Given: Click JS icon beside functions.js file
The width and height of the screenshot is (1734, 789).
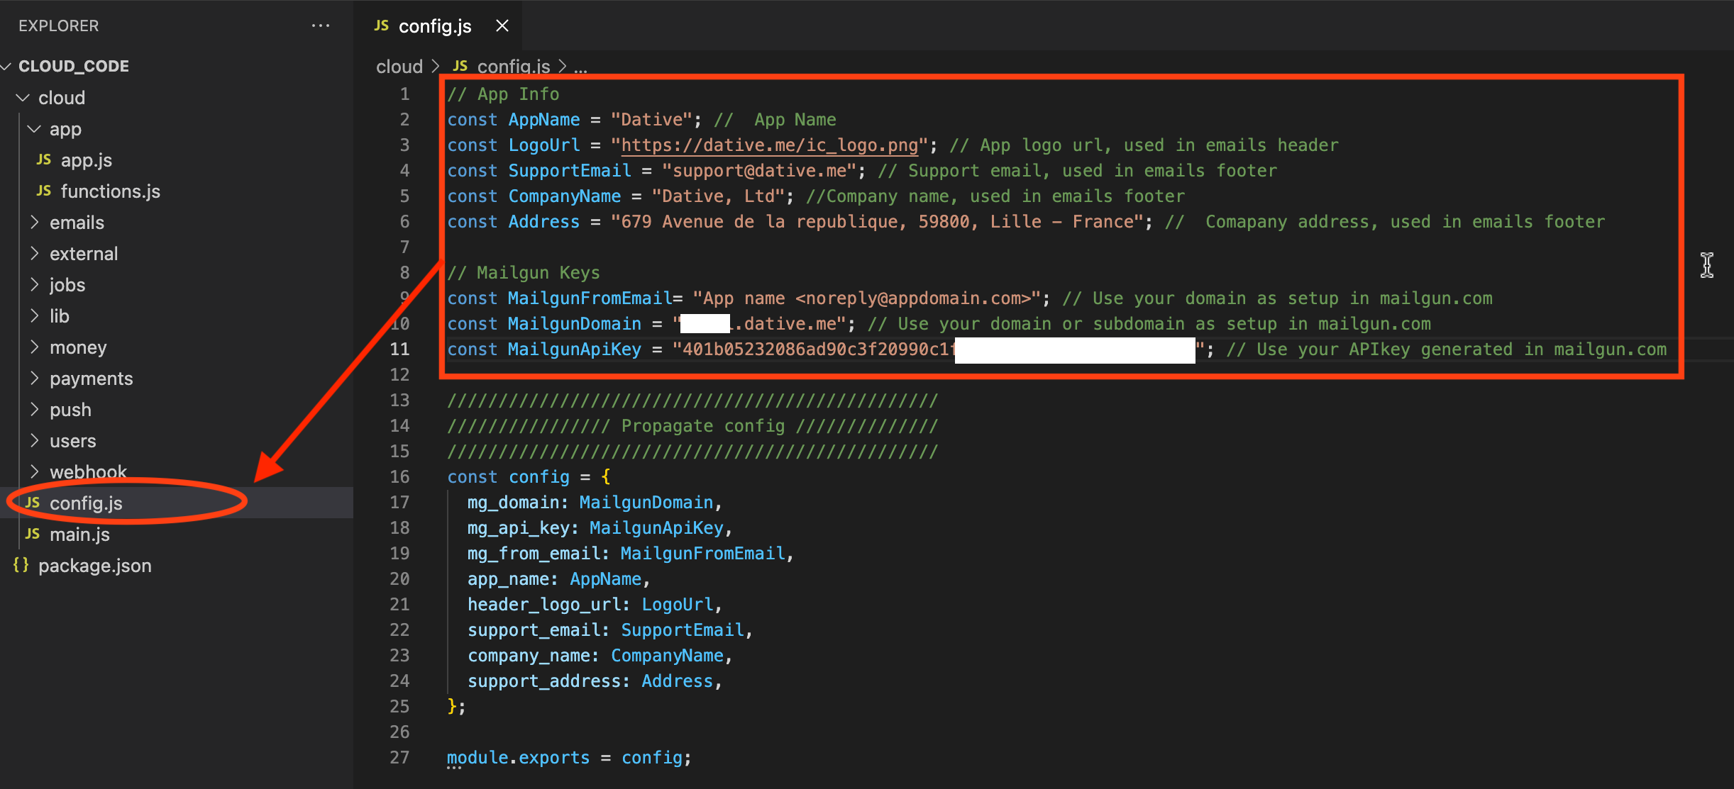Looking at the screenshot, I should point(44,191).
